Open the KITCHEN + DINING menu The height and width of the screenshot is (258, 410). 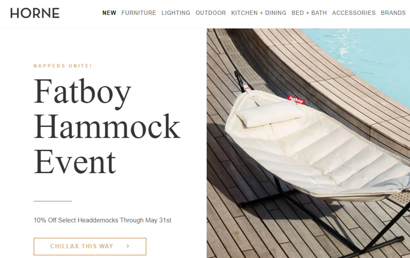click(x=259, y=13)
